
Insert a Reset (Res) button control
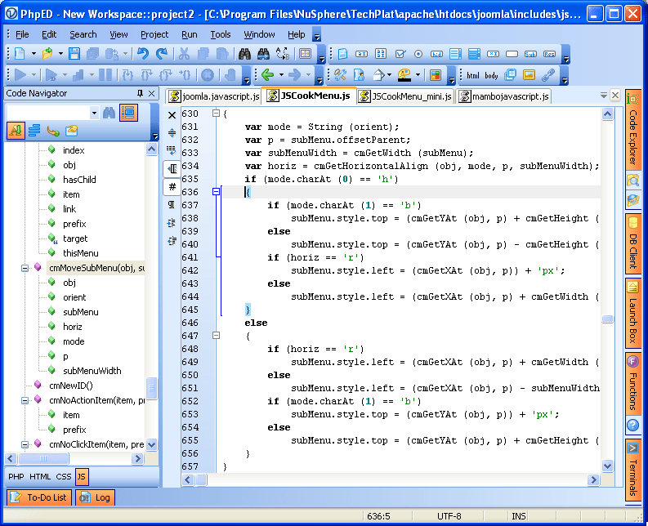point(549,54)
